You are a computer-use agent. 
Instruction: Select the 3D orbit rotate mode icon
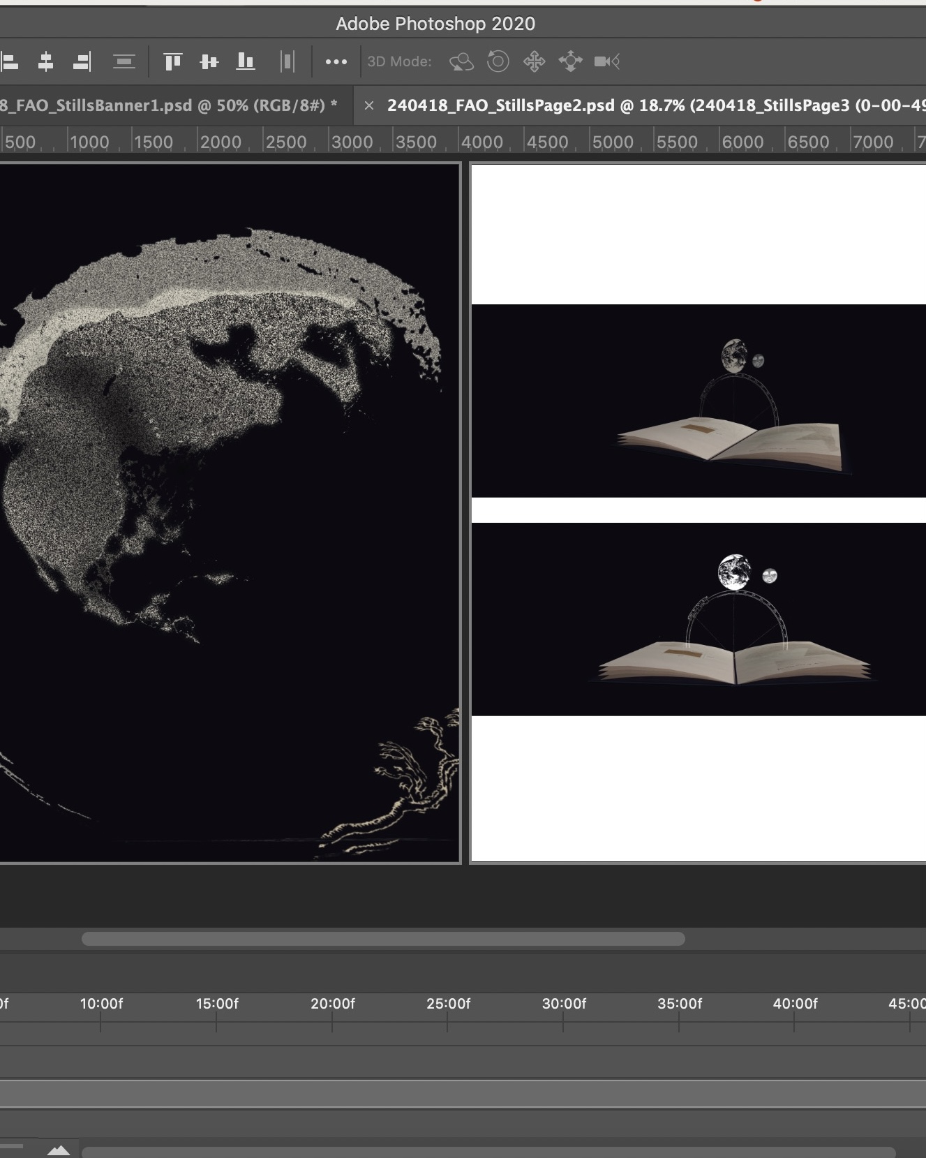(x=461, y=61)
